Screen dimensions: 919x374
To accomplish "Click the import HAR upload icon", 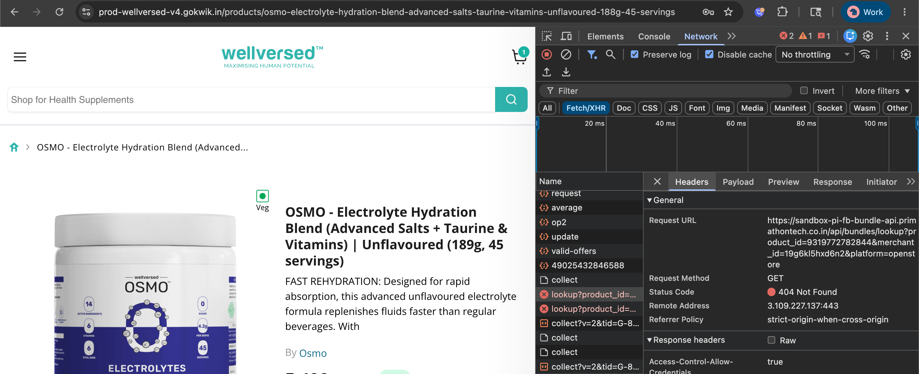I will (x=546, y=72).
